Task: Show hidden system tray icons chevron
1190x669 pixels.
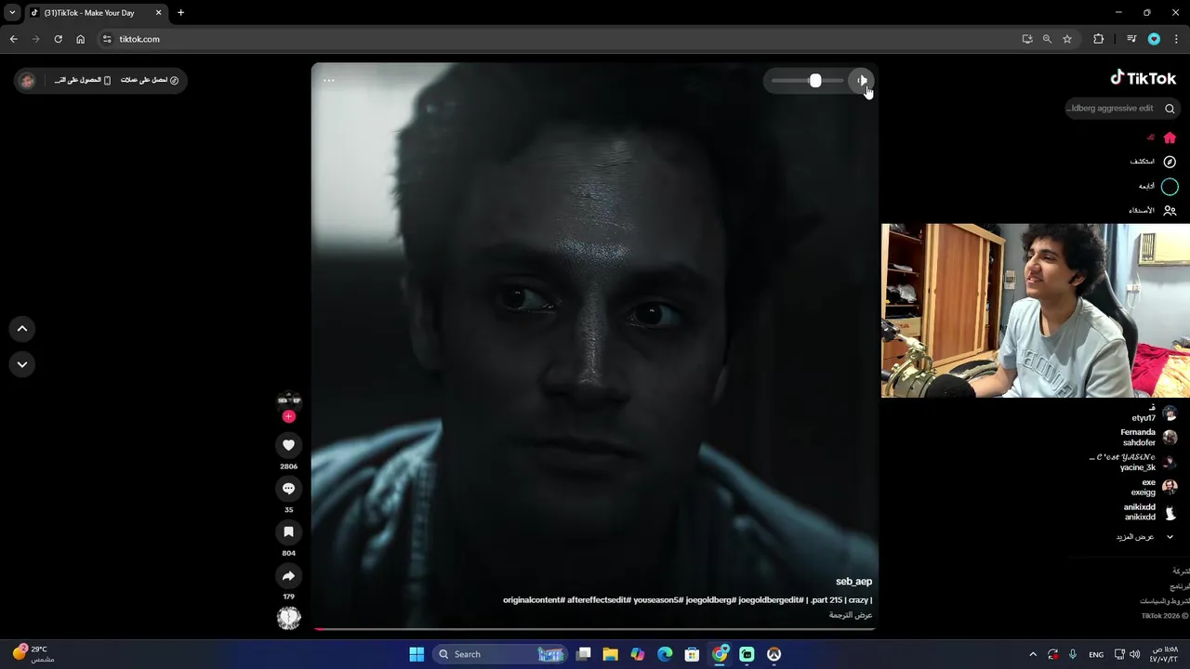Action: pyautogui.click(x=1032, y=654)
